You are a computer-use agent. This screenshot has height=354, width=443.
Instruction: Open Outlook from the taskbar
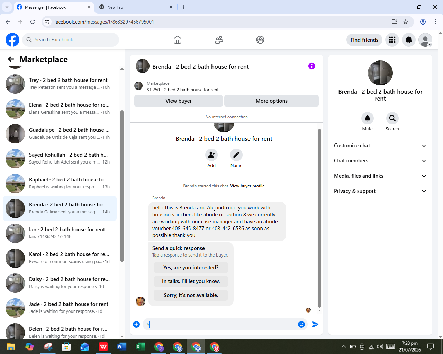[x=85, y=347]
